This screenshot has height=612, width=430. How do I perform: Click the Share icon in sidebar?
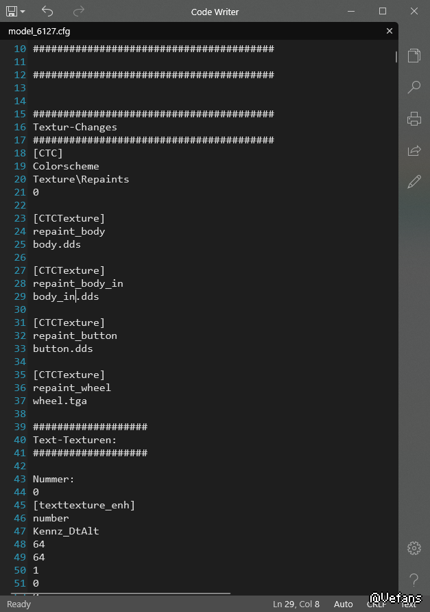[x=414, y=150]
